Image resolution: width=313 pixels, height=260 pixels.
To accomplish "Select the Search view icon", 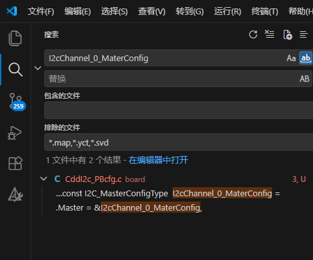I will click(x=15, y=70).
